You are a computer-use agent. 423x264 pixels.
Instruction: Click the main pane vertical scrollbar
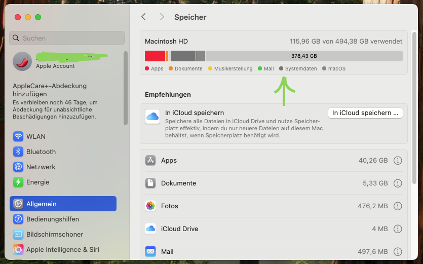(x=414, y=108)
